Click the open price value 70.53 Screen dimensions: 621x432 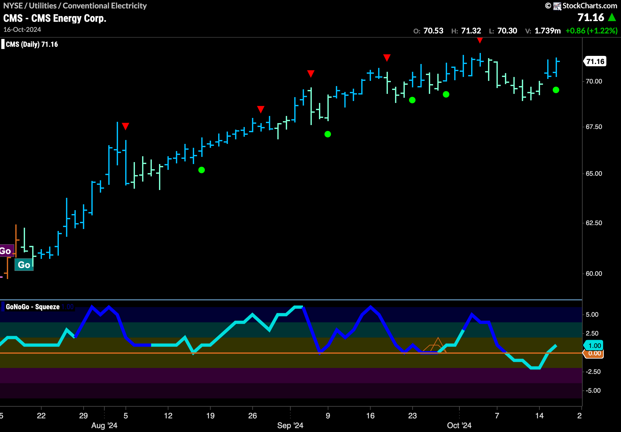tap(433, 31)
